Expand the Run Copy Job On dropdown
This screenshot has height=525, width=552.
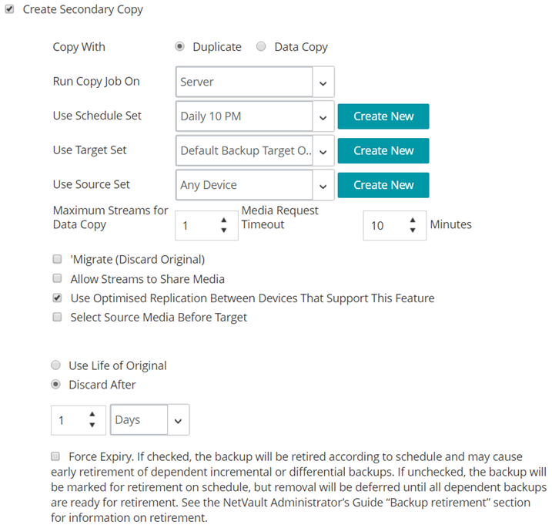pyautogui.click(x=323, y=82)
